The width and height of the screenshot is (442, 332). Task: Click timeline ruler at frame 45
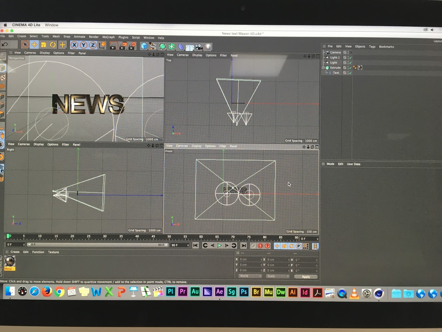click(153, 237)
